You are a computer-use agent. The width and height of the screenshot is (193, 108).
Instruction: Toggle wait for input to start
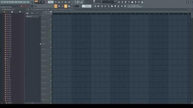(59, 2)
